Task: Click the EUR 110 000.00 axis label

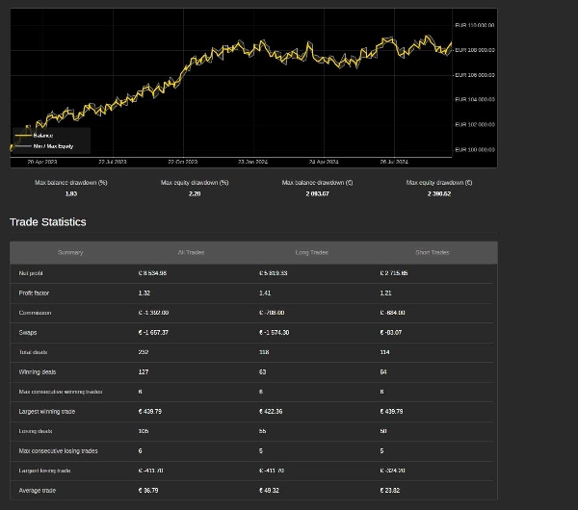Action: [x=474, y=25]
